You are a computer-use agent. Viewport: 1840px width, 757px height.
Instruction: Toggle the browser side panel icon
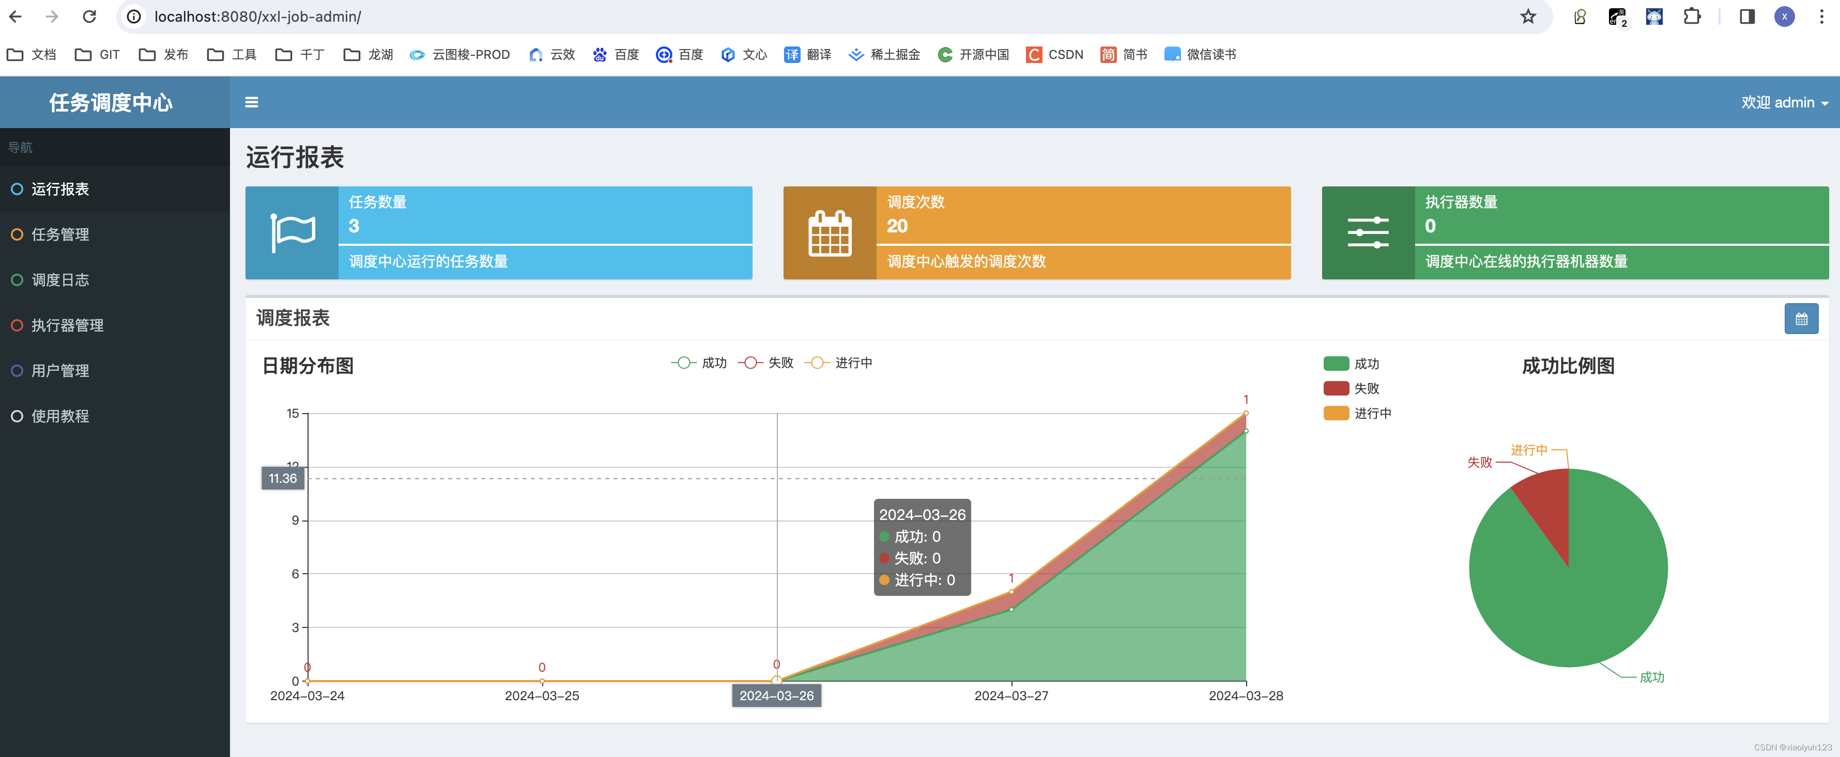coord(1747,17)
